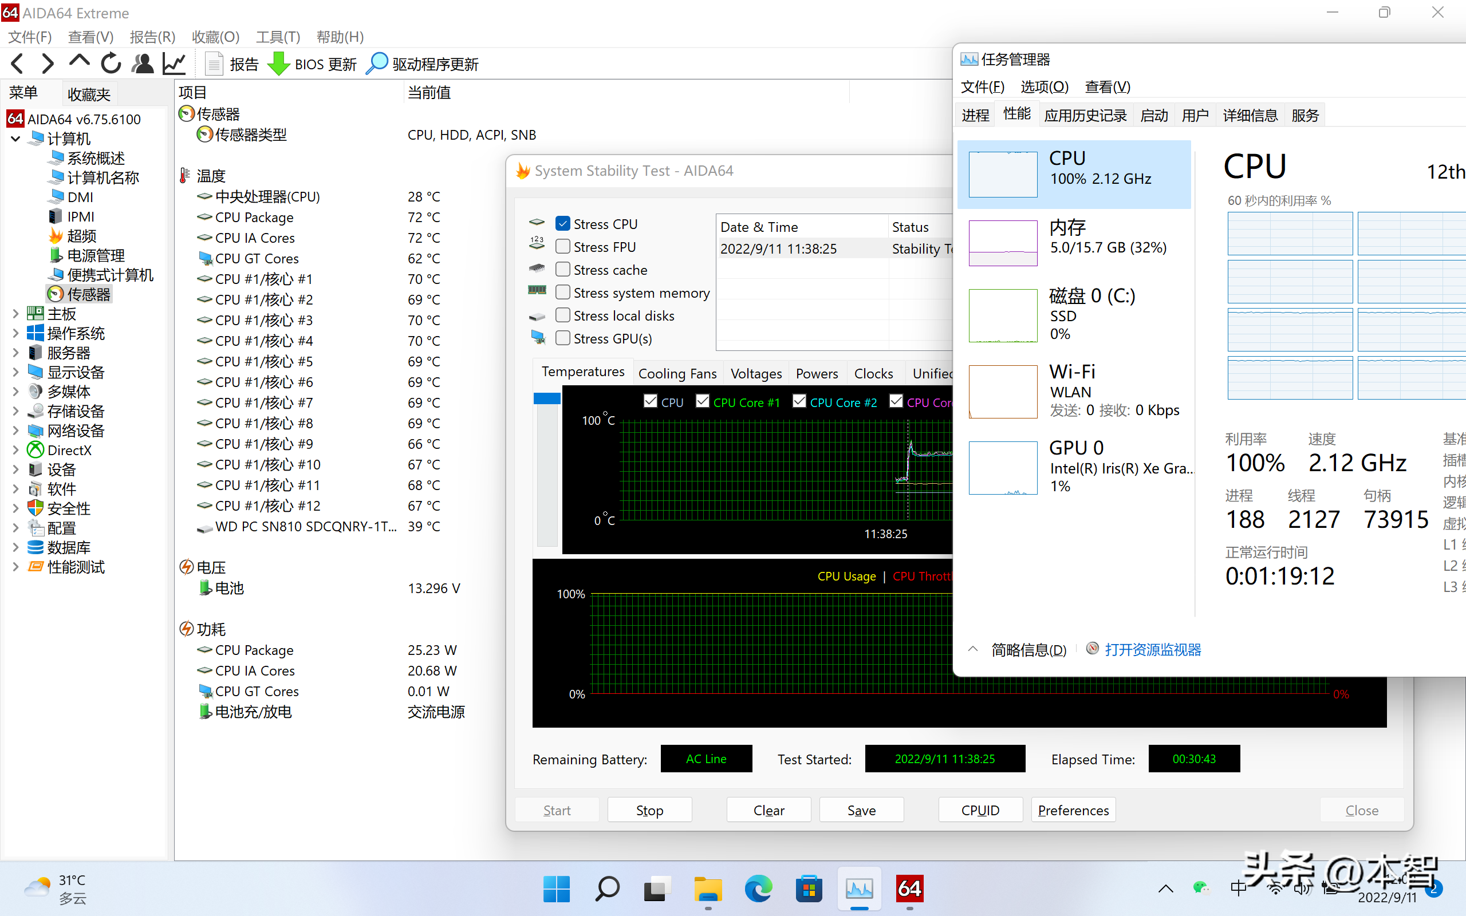The width and height of the screenshot is (1466, 916).
Task: Uncheck Stress CPU checkbox
Action: click(x=563, y=223)
